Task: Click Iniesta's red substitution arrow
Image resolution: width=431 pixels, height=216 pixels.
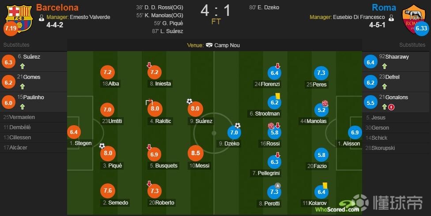Action: pos(149,65)
